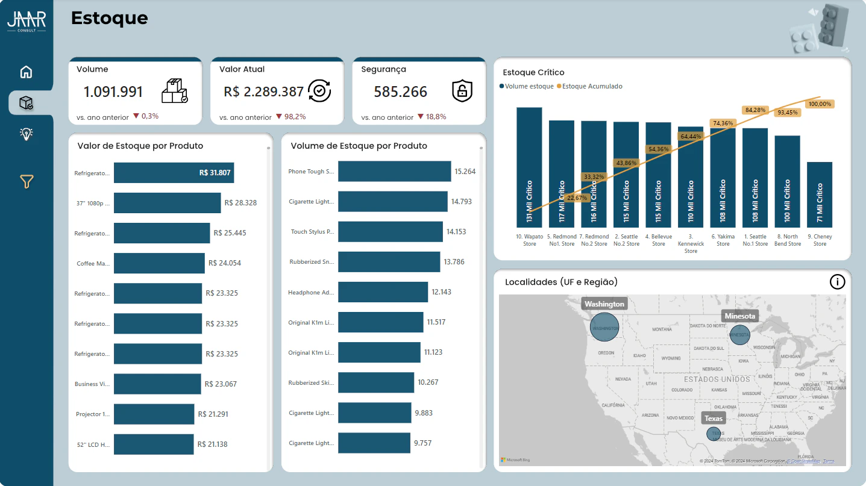866x486 pixels.
Task: Click the '585.266' Segurança value
Action: click(400, 92)
